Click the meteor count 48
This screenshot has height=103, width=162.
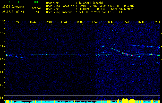click(x=37, y=12)
